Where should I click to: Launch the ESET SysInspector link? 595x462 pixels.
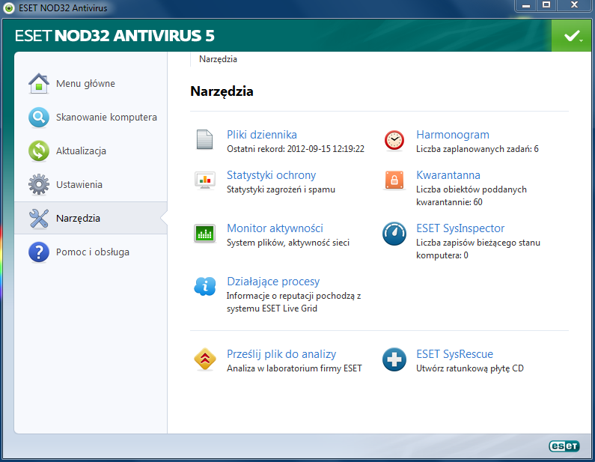[x=460, y=228]
